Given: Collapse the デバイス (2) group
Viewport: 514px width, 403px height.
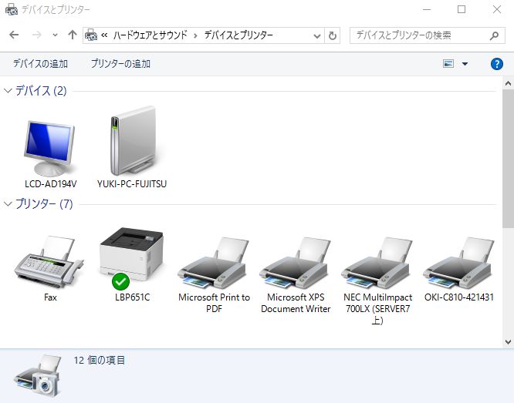Looking at the screenshot, I should [8, 91].
